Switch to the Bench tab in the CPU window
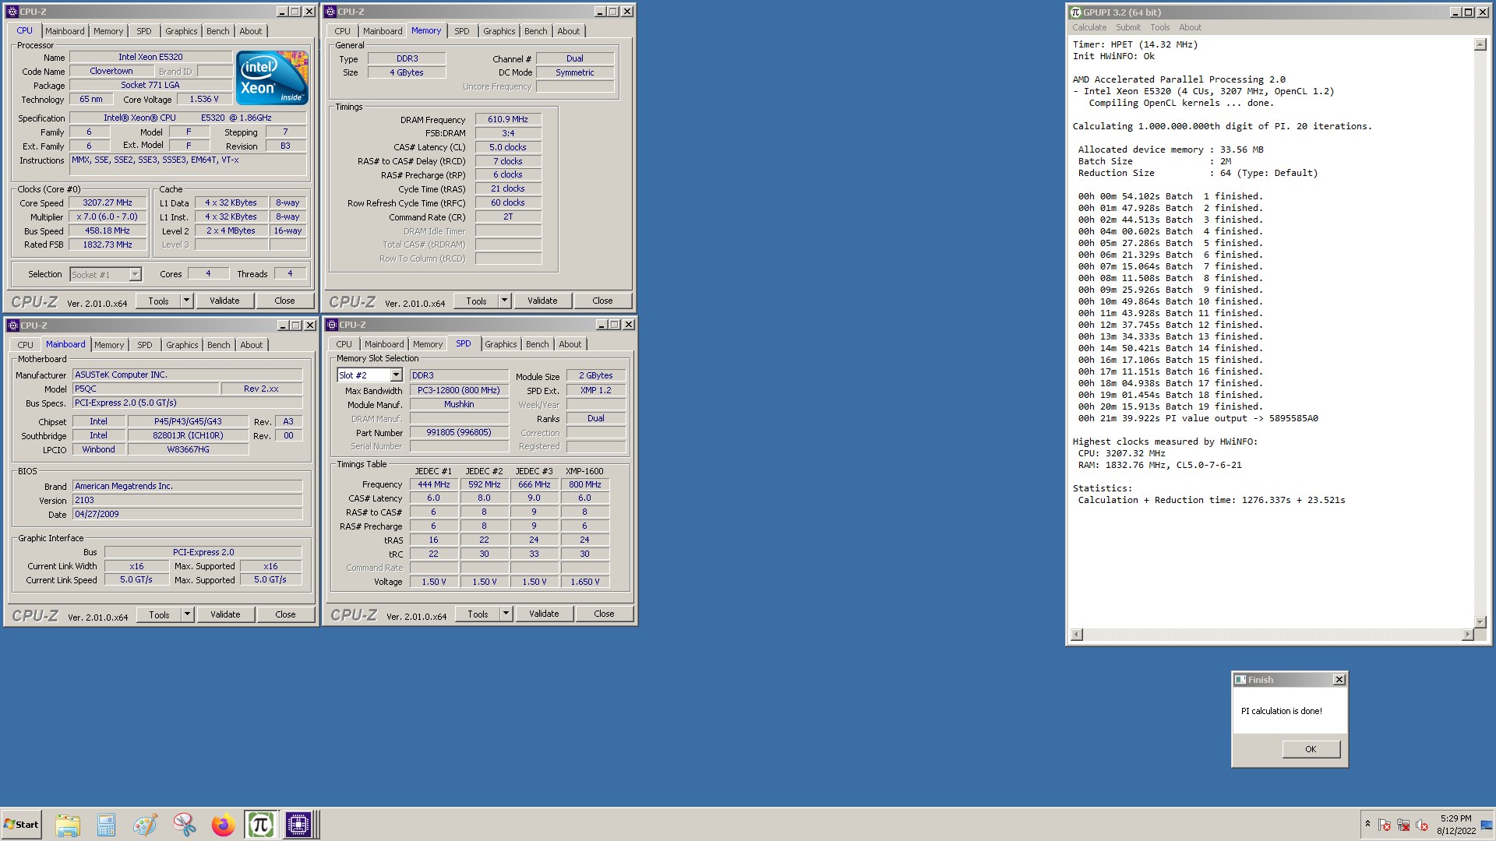 pyautogui.click(x=218, y=31)
